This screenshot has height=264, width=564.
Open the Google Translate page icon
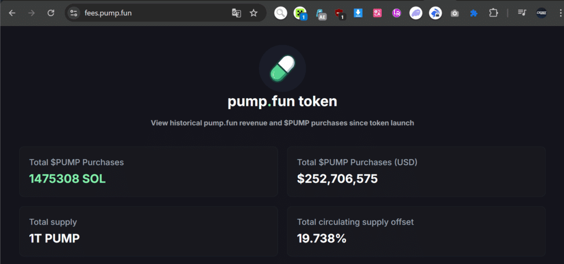pyautogui.click(x=236, y=13)
